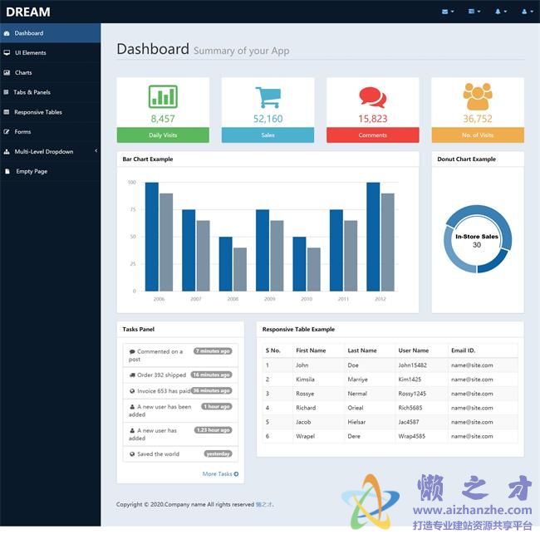
Task: Click the red speech bubbles Comments icon
Action: click(372, 97)
